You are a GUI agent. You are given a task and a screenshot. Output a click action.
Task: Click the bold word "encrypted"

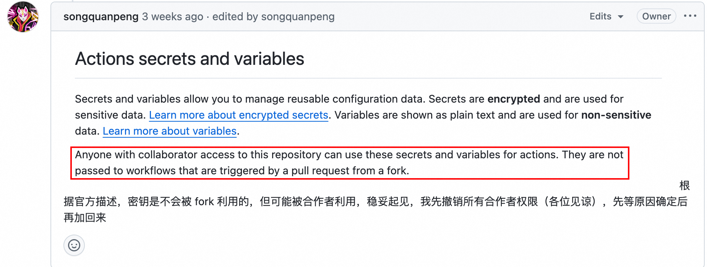pyautogui.click(x=513, y=99)
